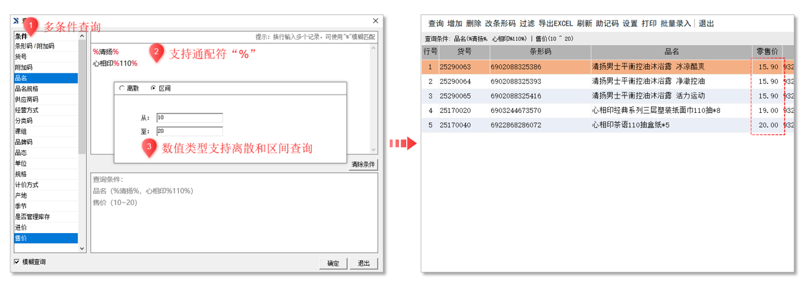
Task: Click the 删除 toolbar item
Action: 473,24
